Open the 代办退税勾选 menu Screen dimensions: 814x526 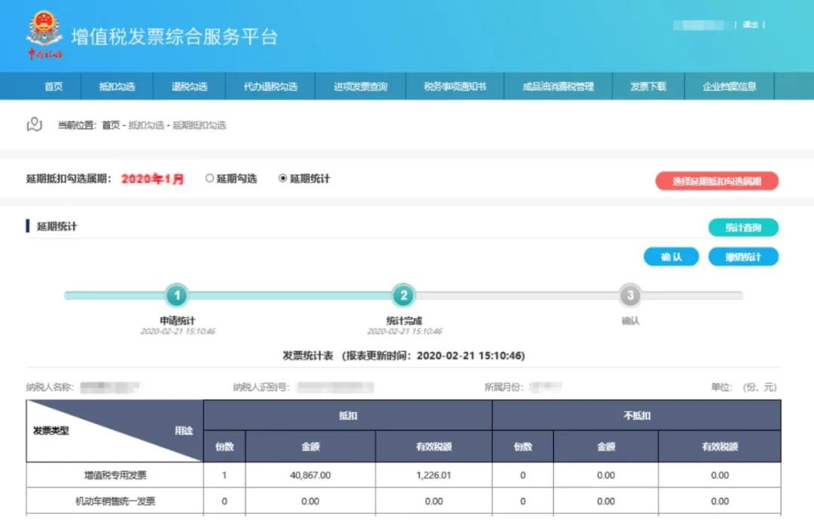pyautogui.click(x=271, y=86)
